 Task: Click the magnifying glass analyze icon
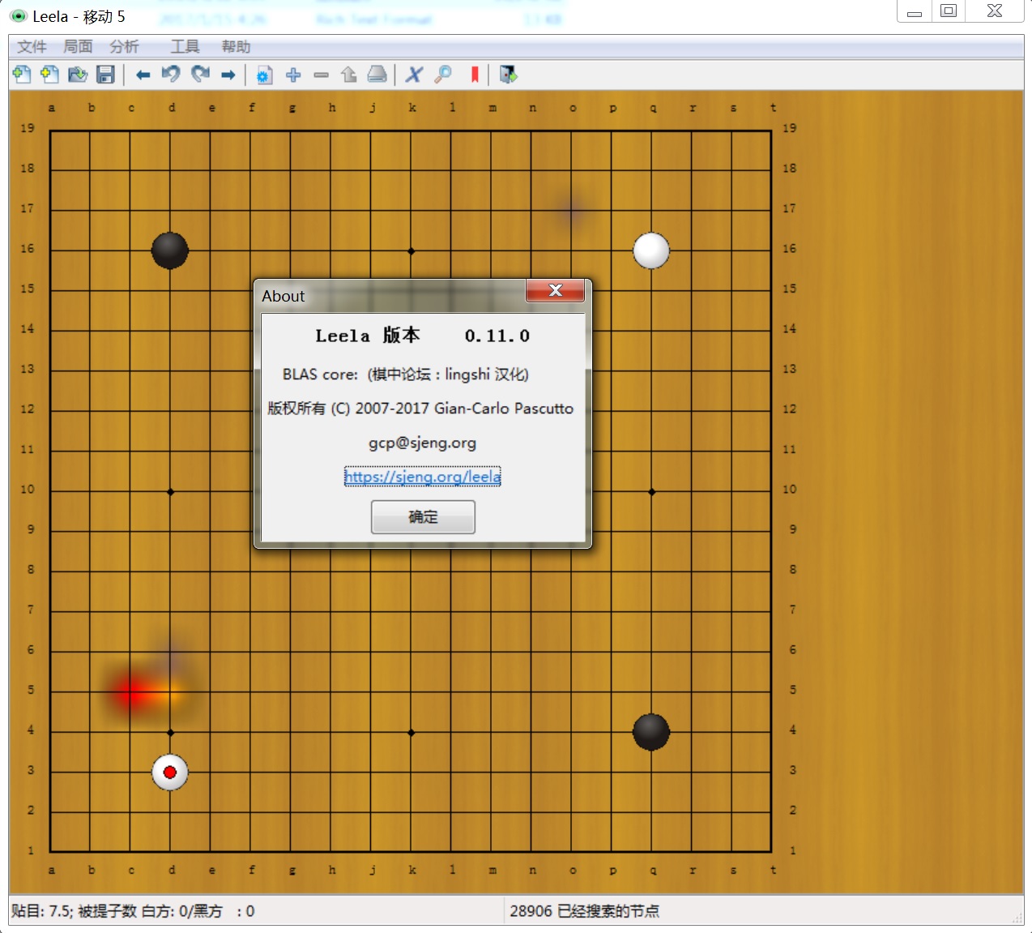point(443,75)
